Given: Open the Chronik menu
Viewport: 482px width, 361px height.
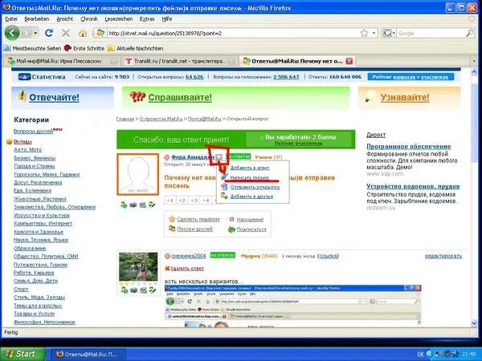Looking at the screenshot, I should click(x=89, y=18).
